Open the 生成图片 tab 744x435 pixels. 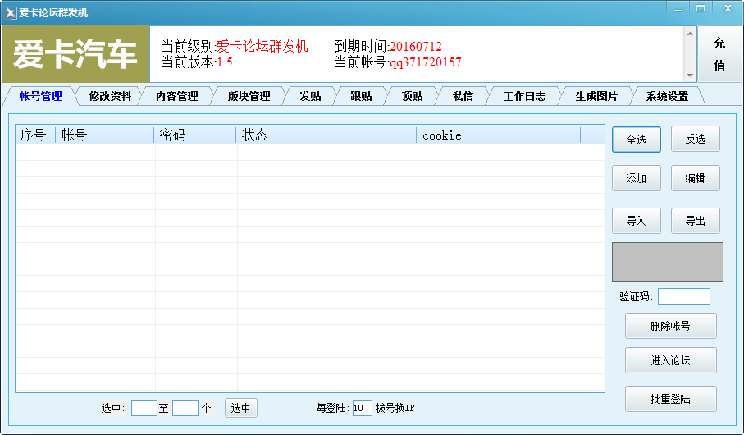596,96
